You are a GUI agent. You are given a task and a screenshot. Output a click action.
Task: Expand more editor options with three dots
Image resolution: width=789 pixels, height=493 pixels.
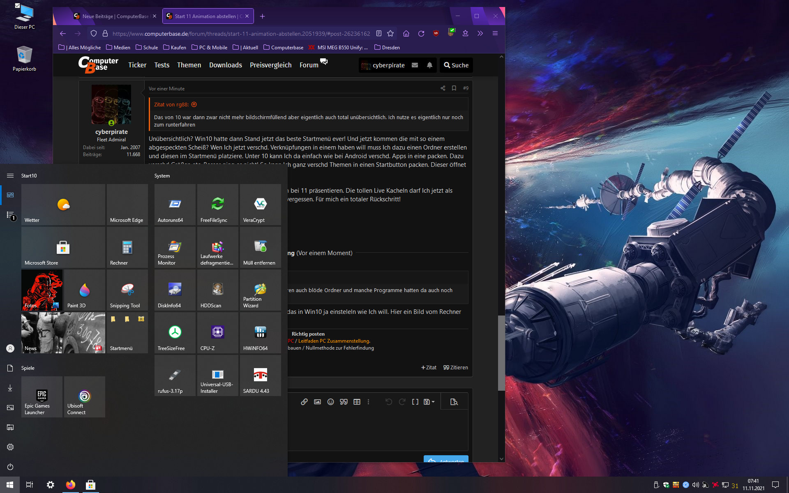click(x=368, y=402)
